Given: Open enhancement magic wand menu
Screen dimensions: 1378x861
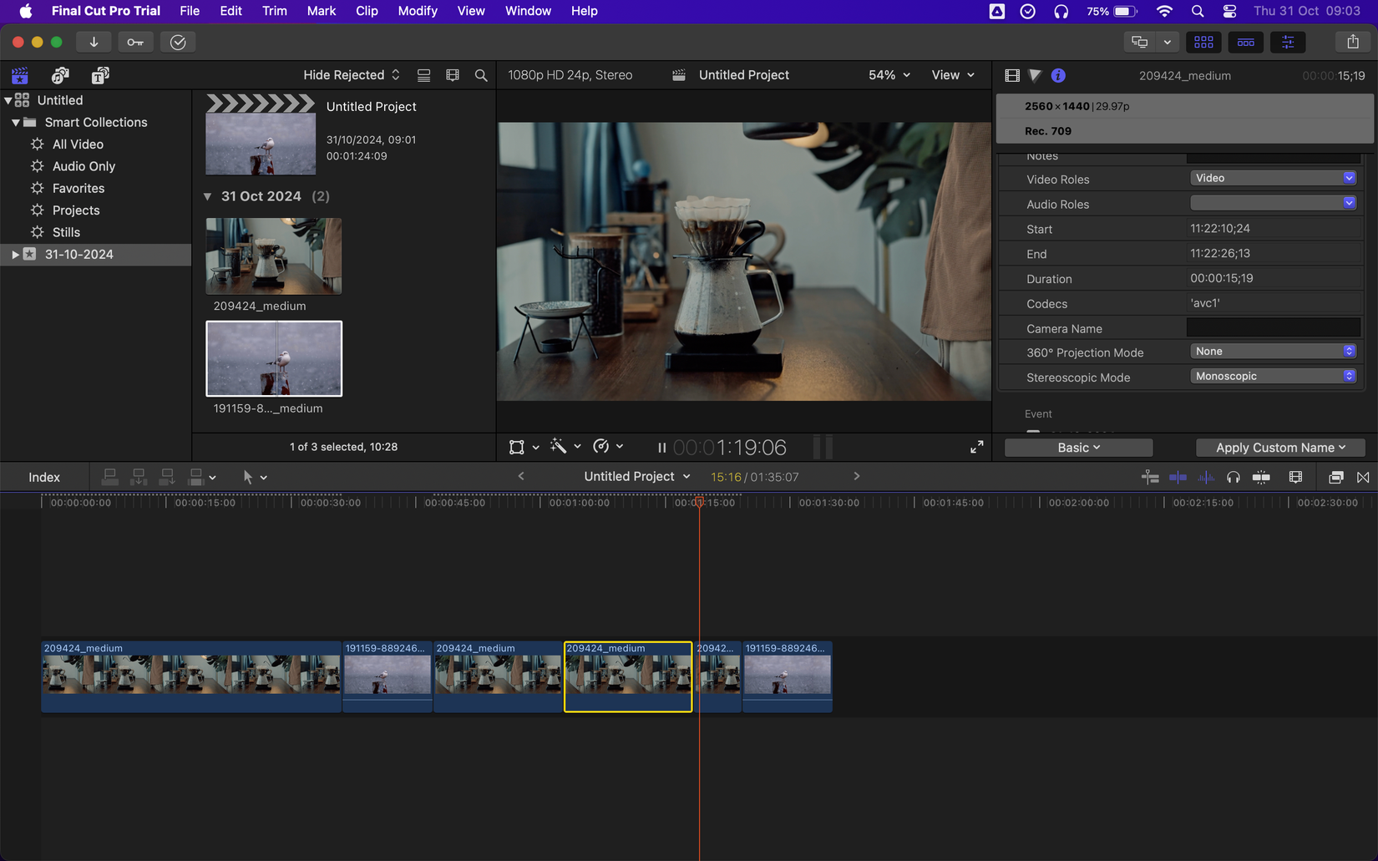Looking at the screenshot, I should click(x=565, y=447).
